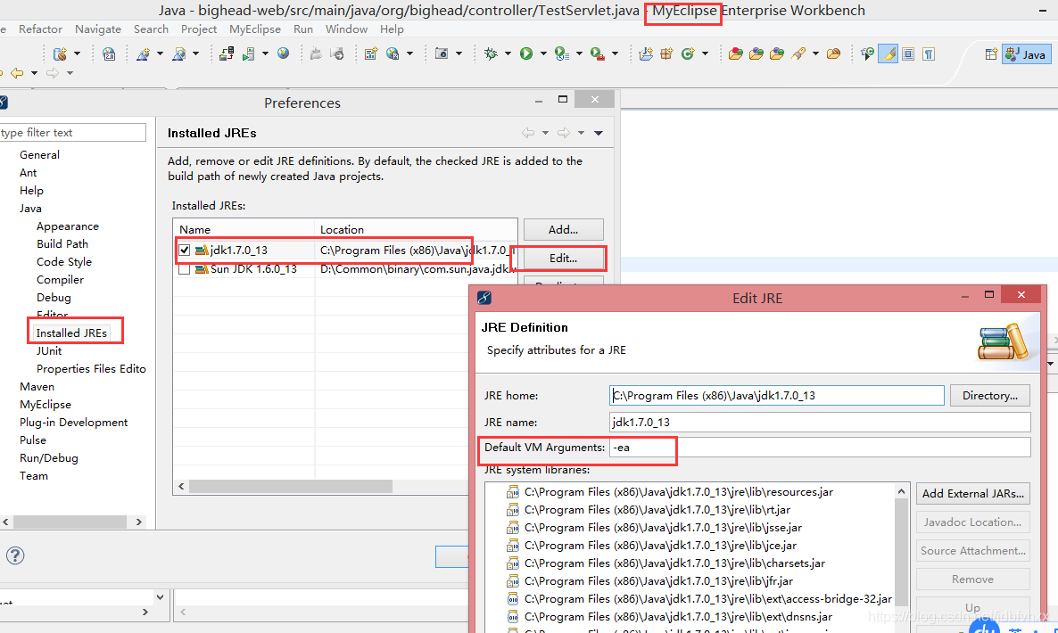Open the Debug icon dropdown arrow
Screen dimensions: 1058x633
[x=508, y=53]
